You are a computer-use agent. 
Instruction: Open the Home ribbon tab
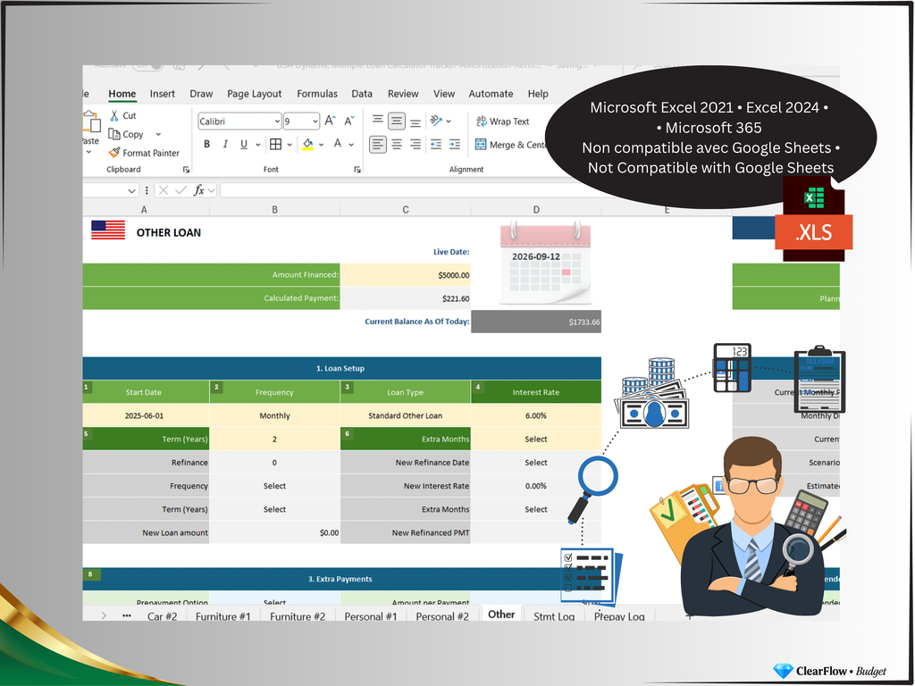pos(122,94)
